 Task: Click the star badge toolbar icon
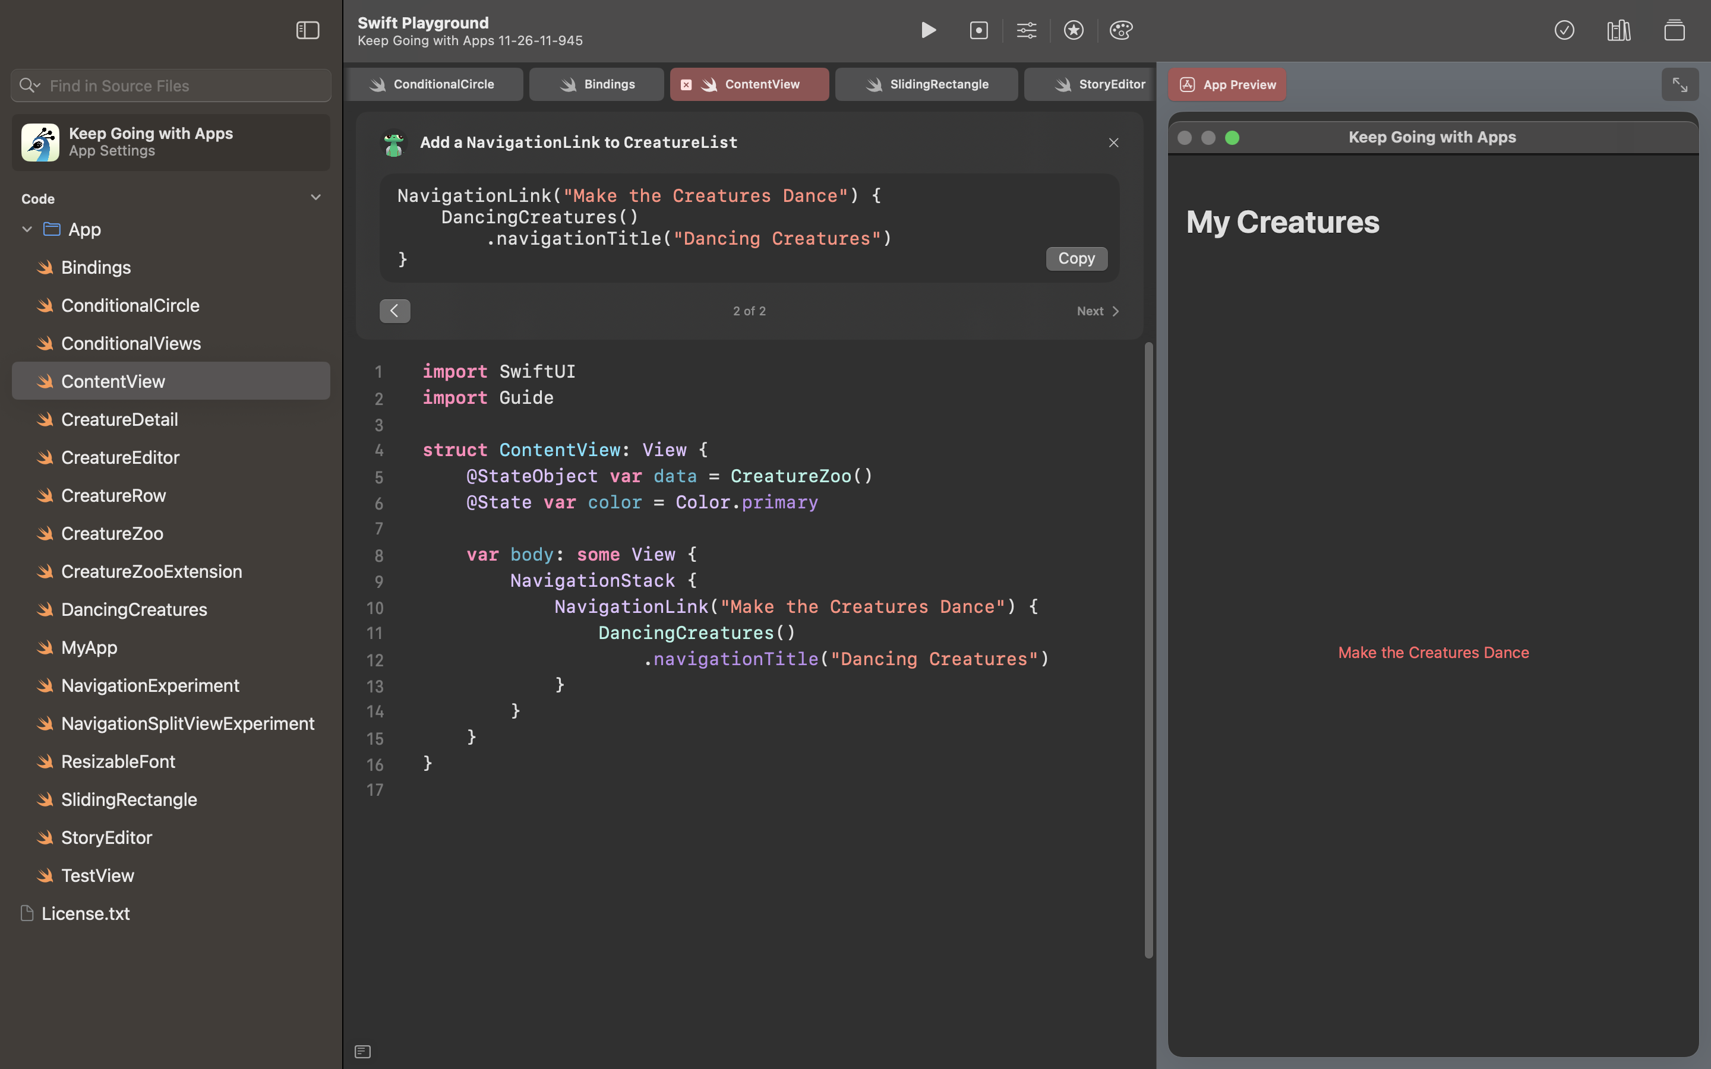tap(1074, 30)
